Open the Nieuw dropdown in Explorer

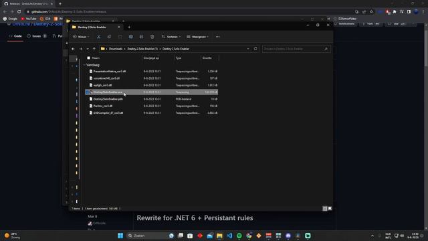[81, 37]
